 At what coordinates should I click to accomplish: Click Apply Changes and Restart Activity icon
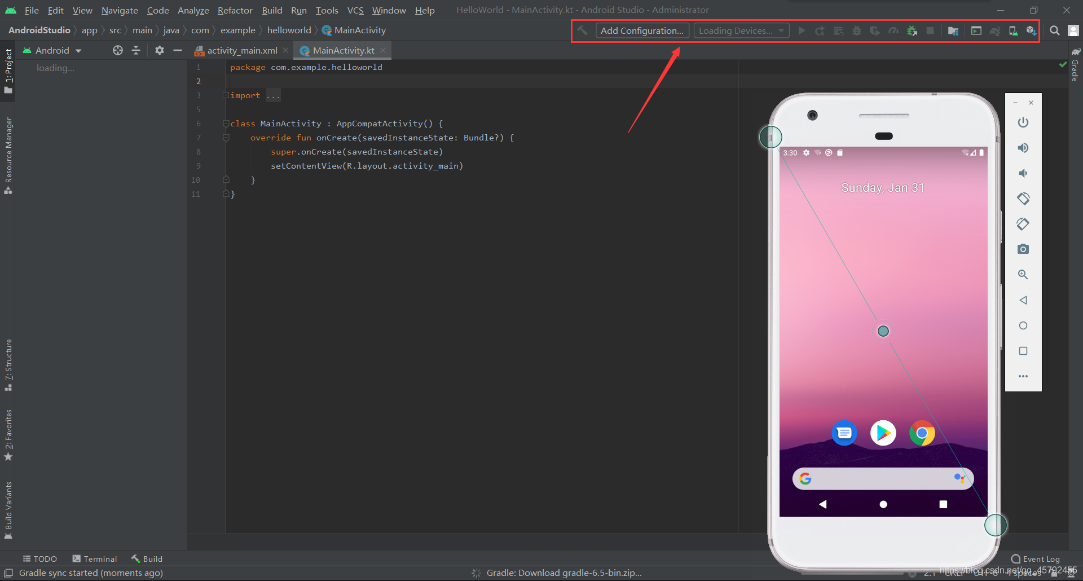820,30
